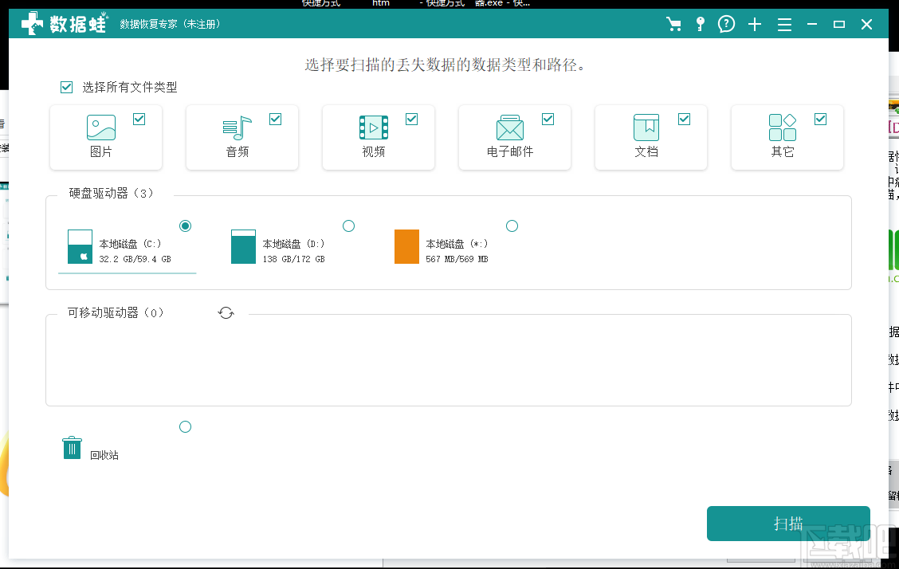Click the shopping cart purchase icon

(x=674, y=25)
